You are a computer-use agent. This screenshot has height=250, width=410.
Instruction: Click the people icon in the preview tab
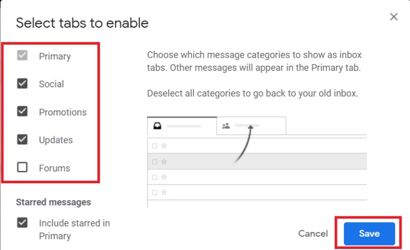[x=226, y=126]
